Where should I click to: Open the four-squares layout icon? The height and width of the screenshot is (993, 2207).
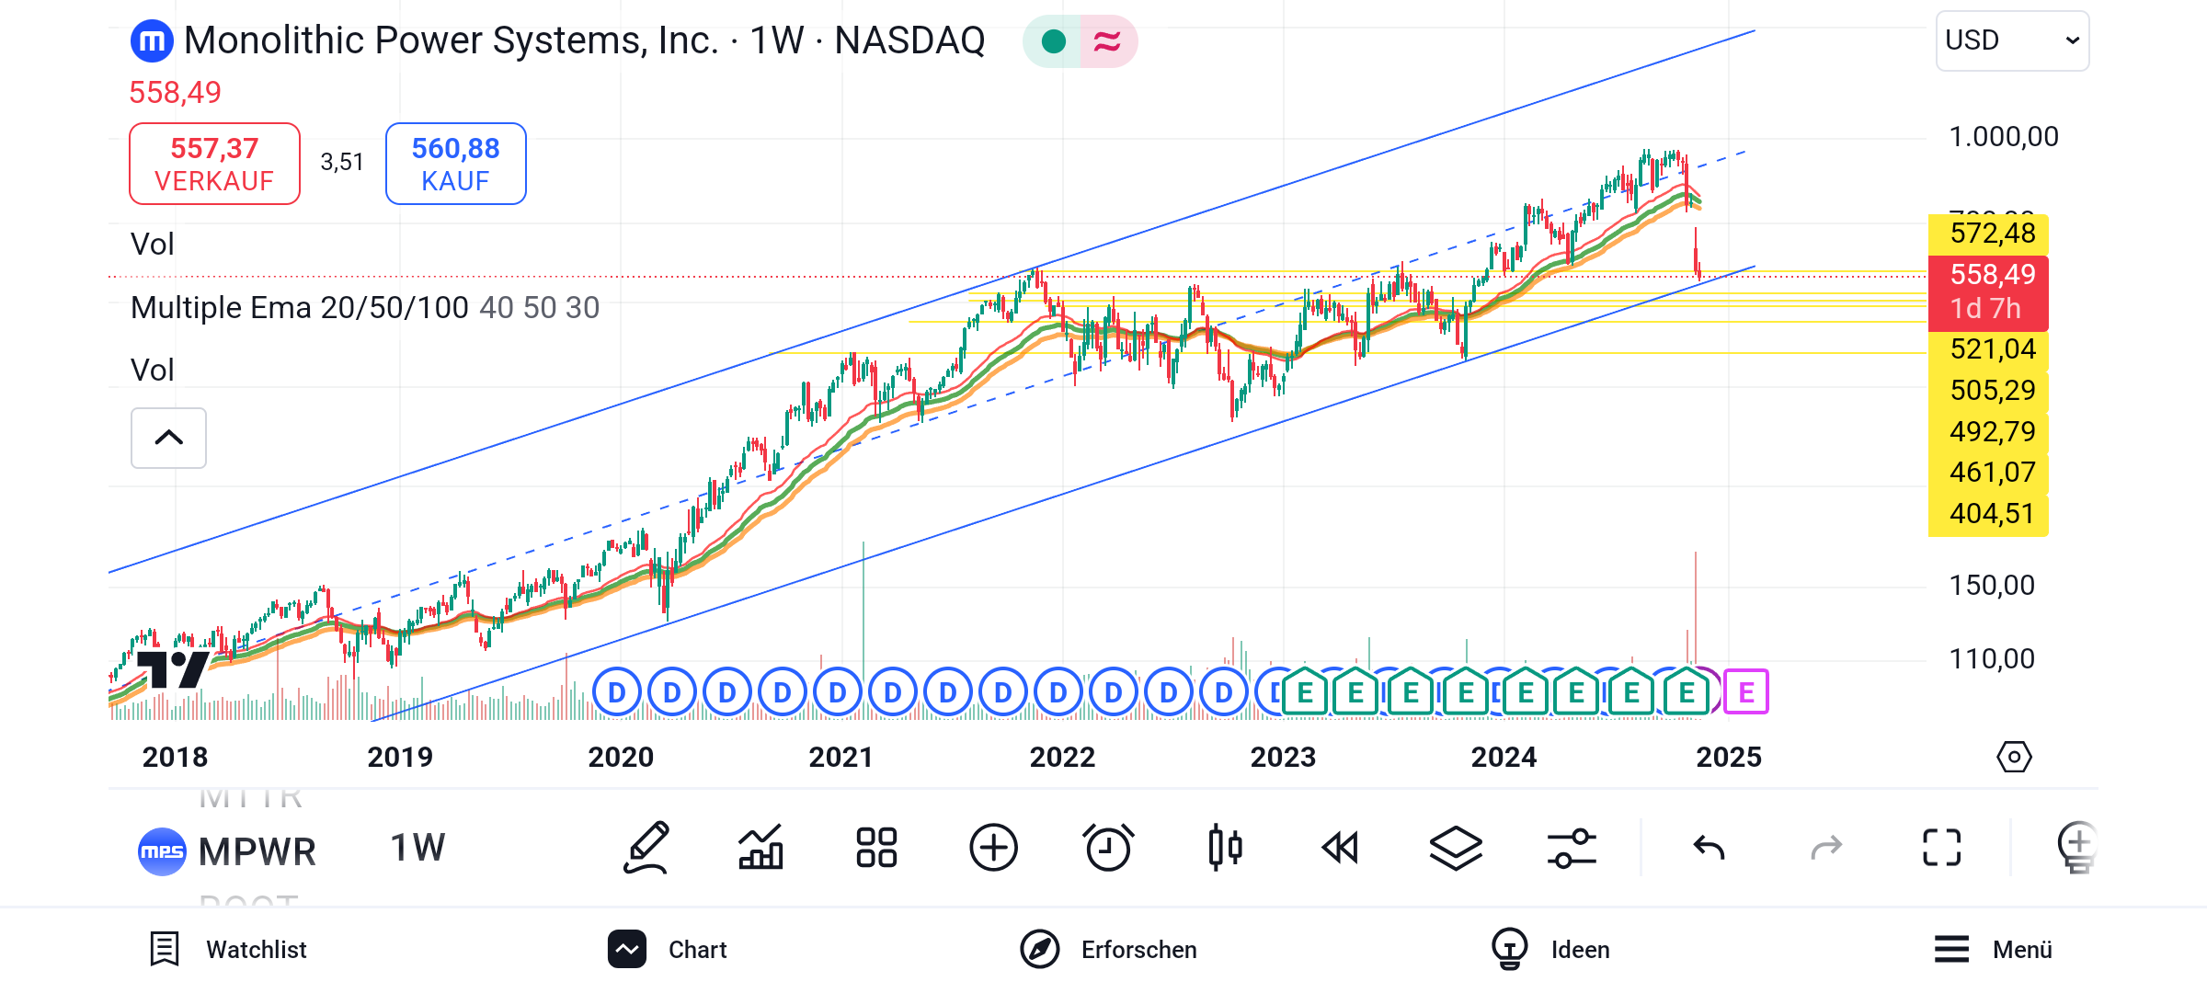coord(876,847)
